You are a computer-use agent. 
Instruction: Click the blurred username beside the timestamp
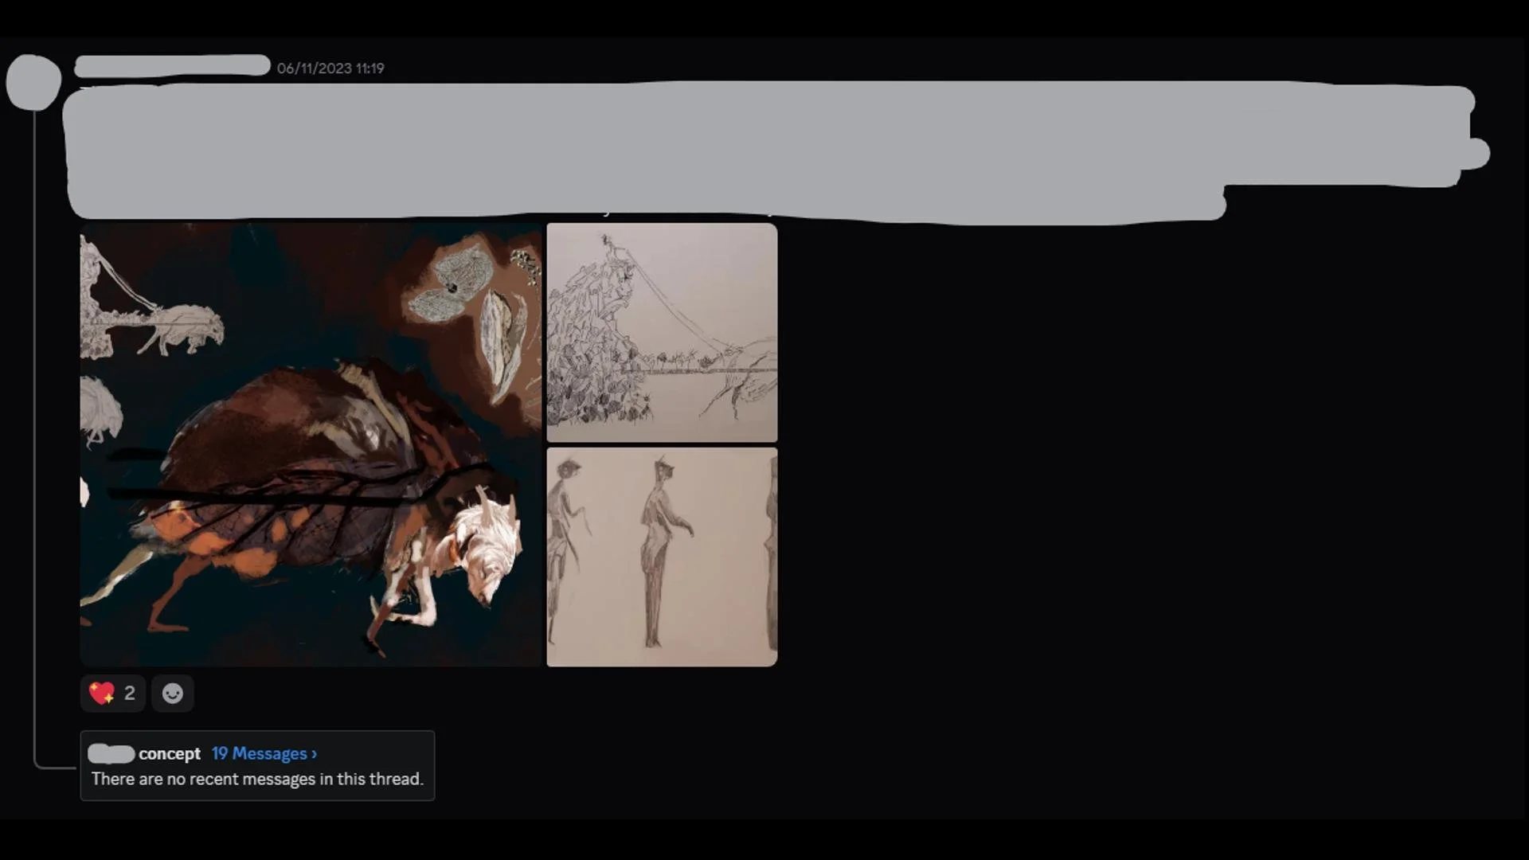click(172, 66)
